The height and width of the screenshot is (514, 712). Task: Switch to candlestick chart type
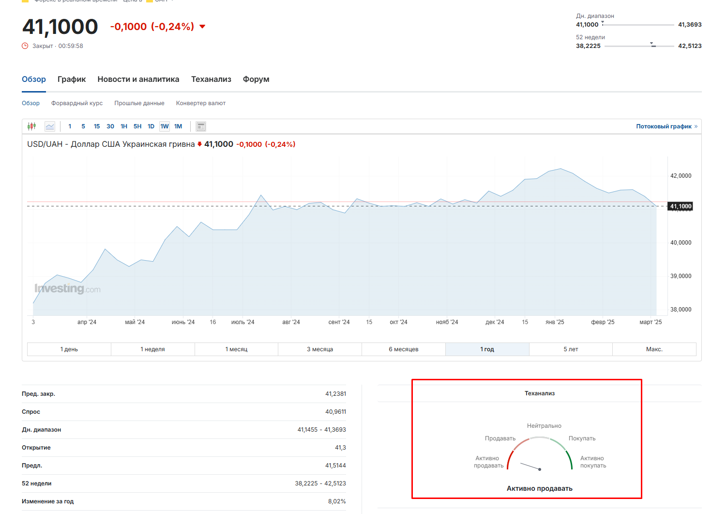click(x=32, y=126)
